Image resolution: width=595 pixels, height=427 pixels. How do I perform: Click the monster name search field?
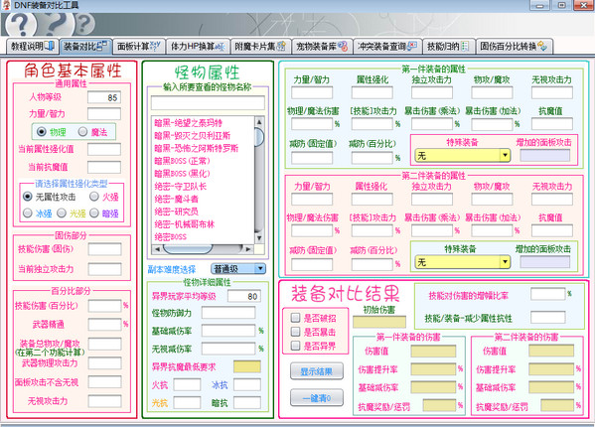[208, 102]
